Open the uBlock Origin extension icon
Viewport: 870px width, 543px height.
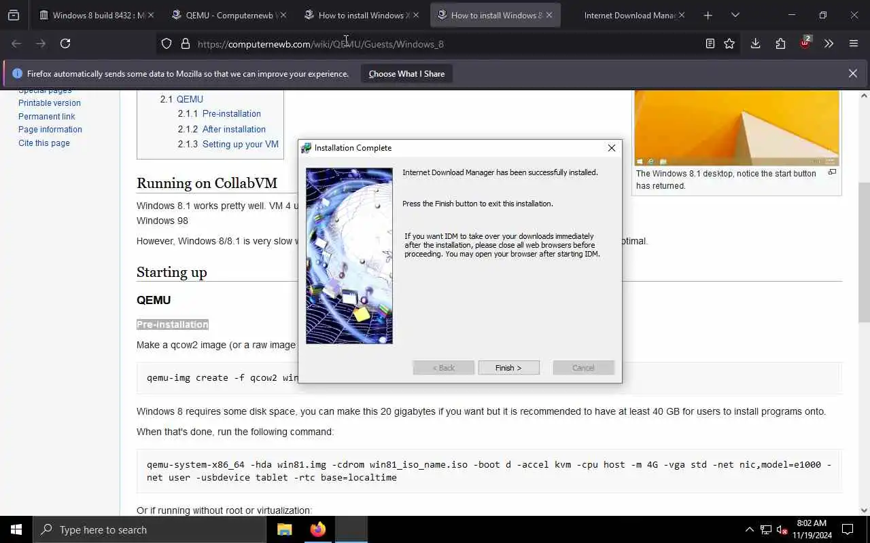coord(805,43)
